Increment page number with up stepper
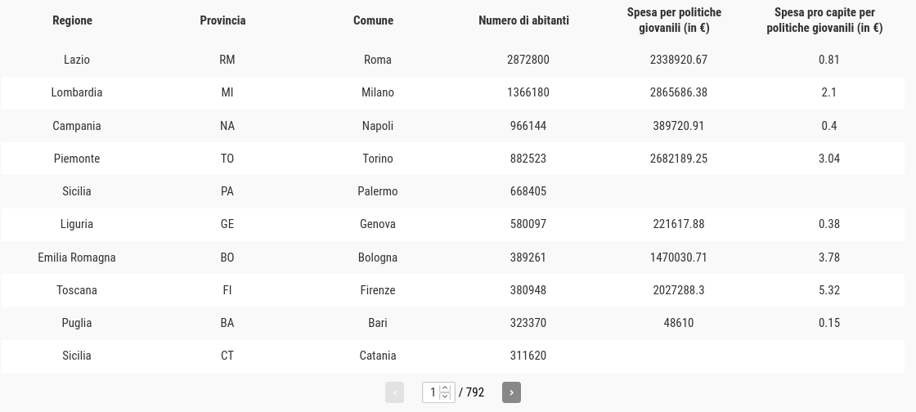 [x=445, y=388]
